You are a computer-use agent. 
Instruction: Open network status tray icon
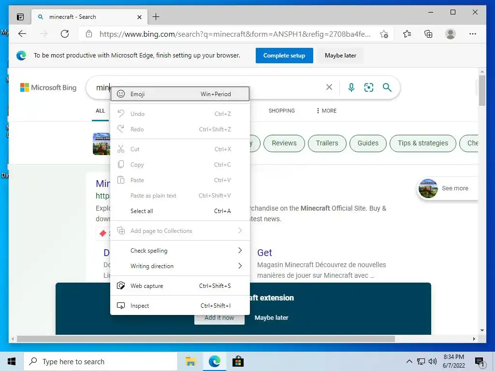(421, 361)
